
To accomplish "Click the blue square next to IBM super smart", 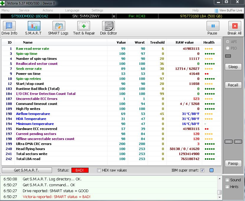I will point(211,170).
